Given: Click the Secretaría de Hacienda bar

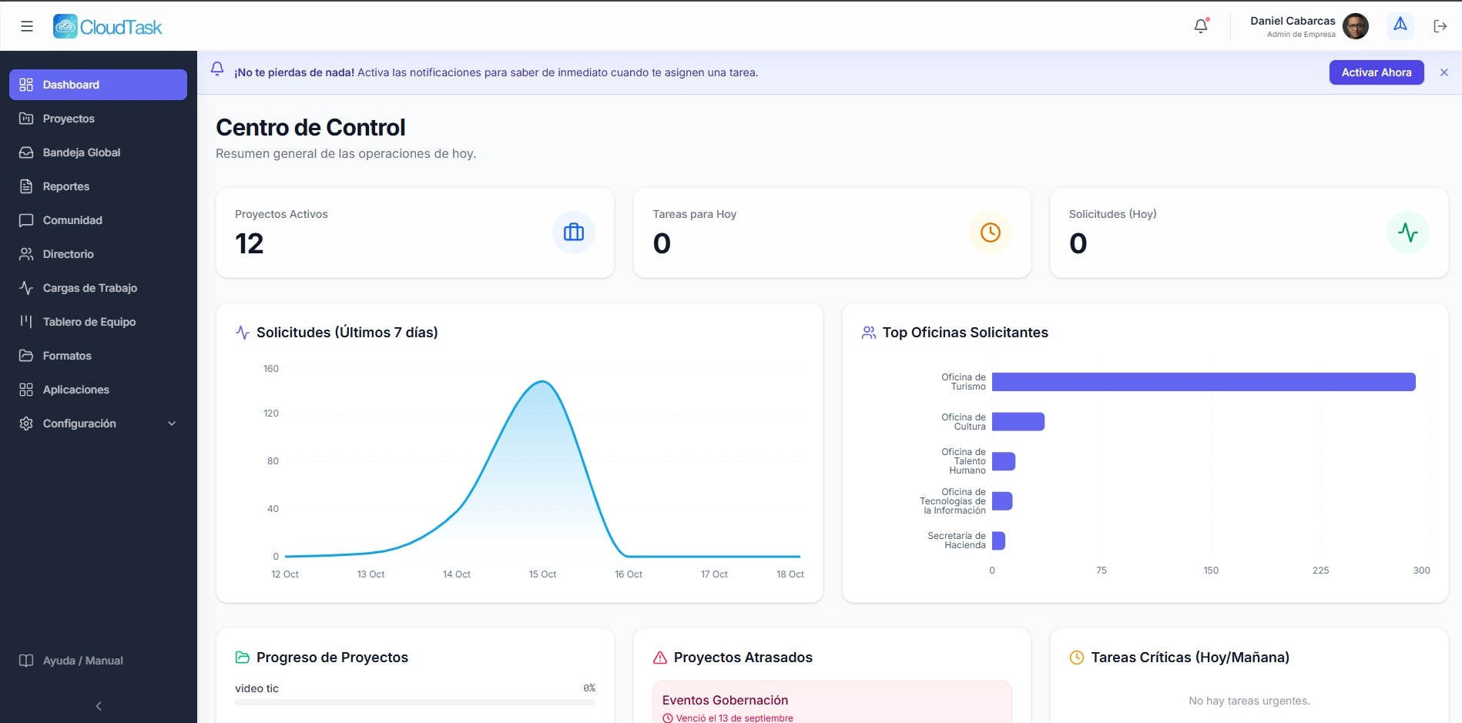Looking at the screenshot, I should click(x=998, y=541).
